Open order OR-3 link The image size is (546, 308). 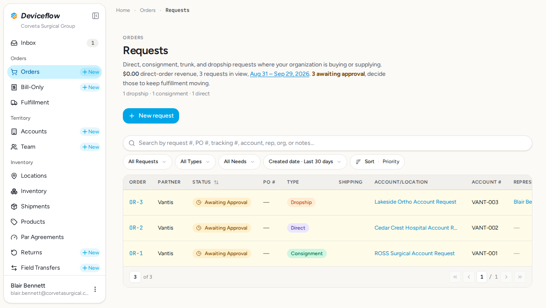pyautogui.click(x=136, y=202)
